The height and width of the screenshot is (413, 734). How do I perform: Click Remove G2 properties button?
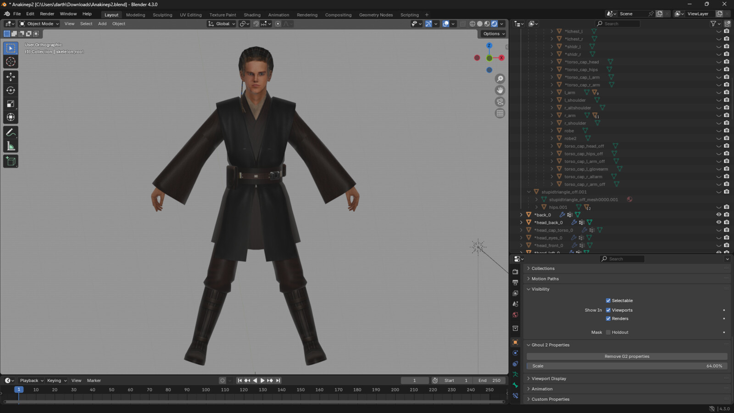(x=627, y=357)
